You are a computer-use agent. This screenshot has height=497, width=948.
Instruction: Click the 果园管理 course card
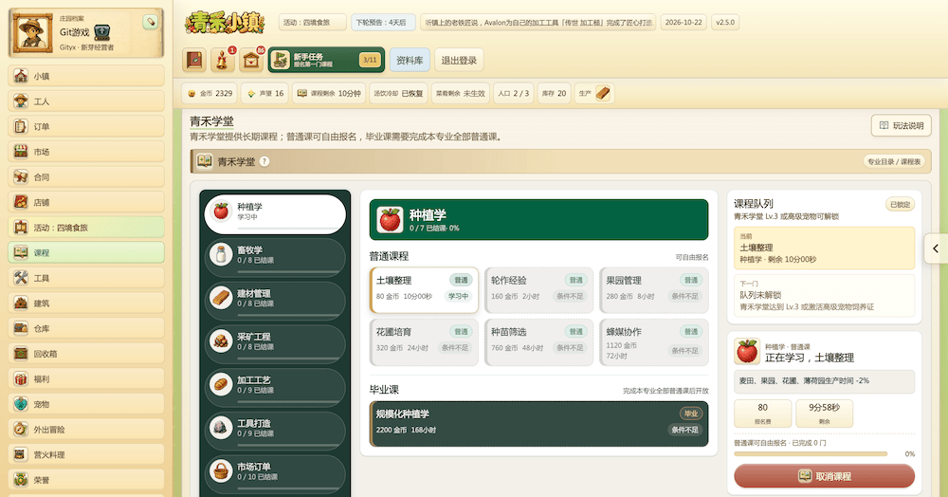[x=653, y=290]
